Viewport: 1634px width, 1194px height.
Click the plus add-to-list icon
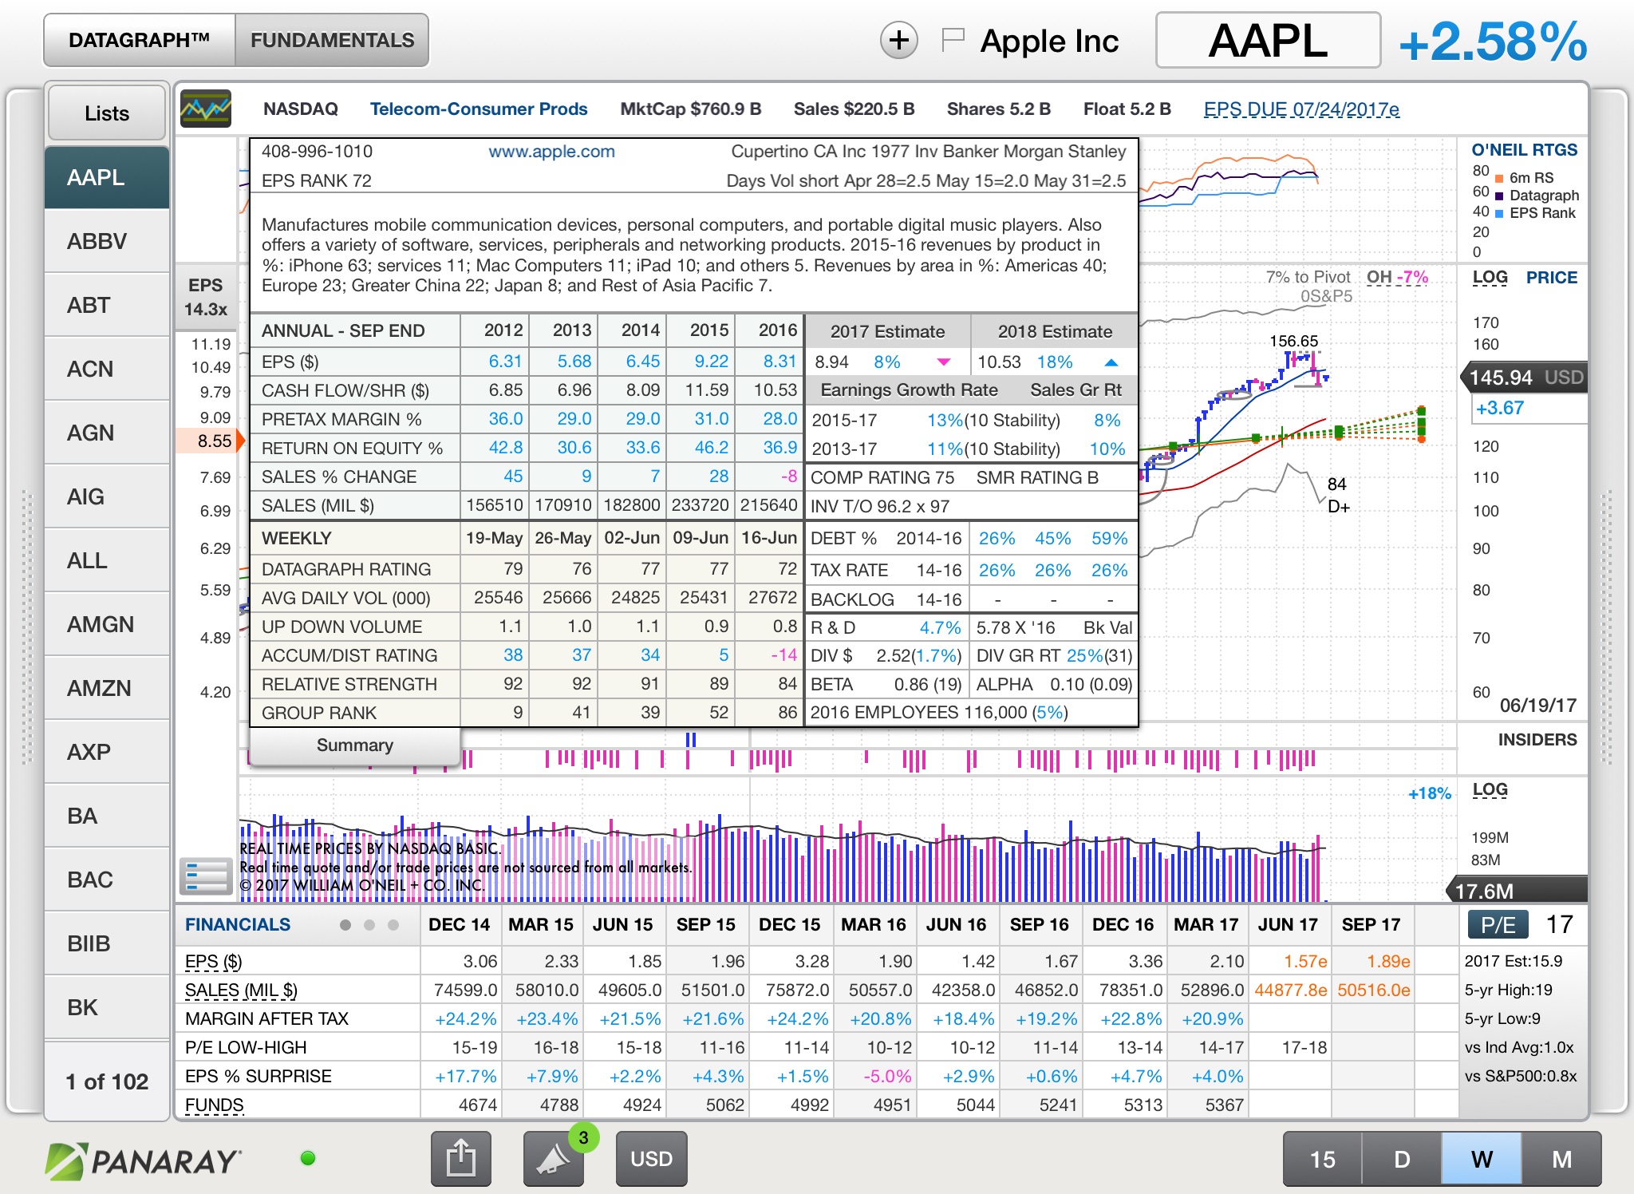pos(898,40)
